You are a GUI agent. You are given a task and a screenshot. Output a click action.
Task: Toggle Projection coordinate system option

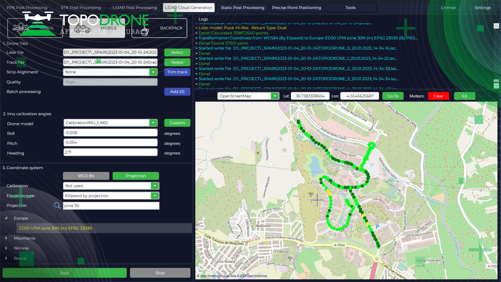[x=136, y=176]
